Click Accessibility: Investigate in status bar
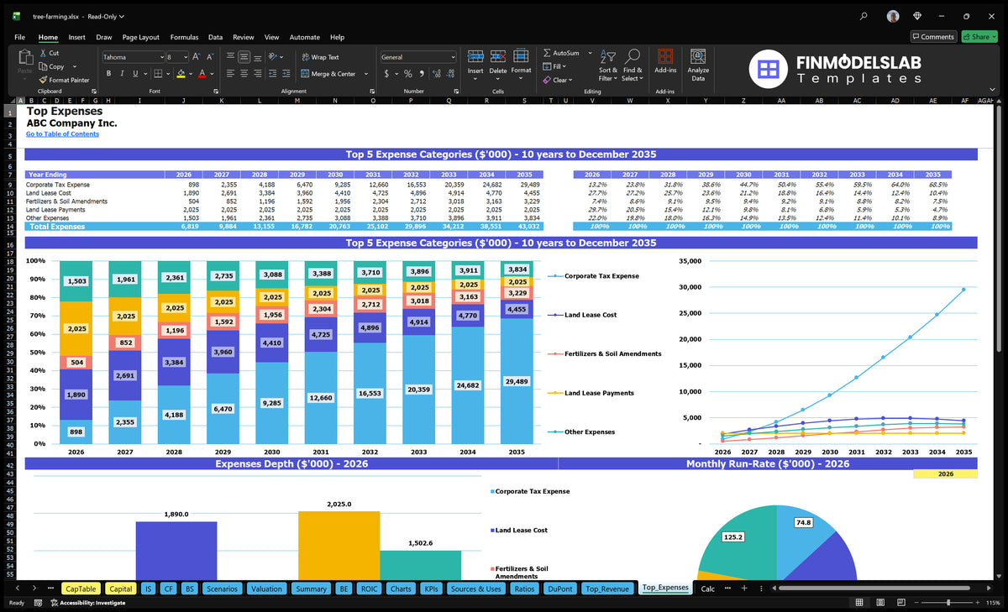 (x=87, y=603)
